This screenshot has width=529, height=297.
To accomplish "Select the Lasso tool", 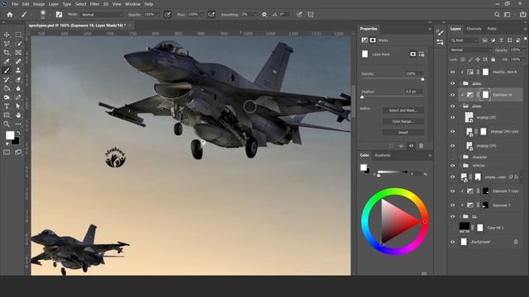I will (7, 44).
